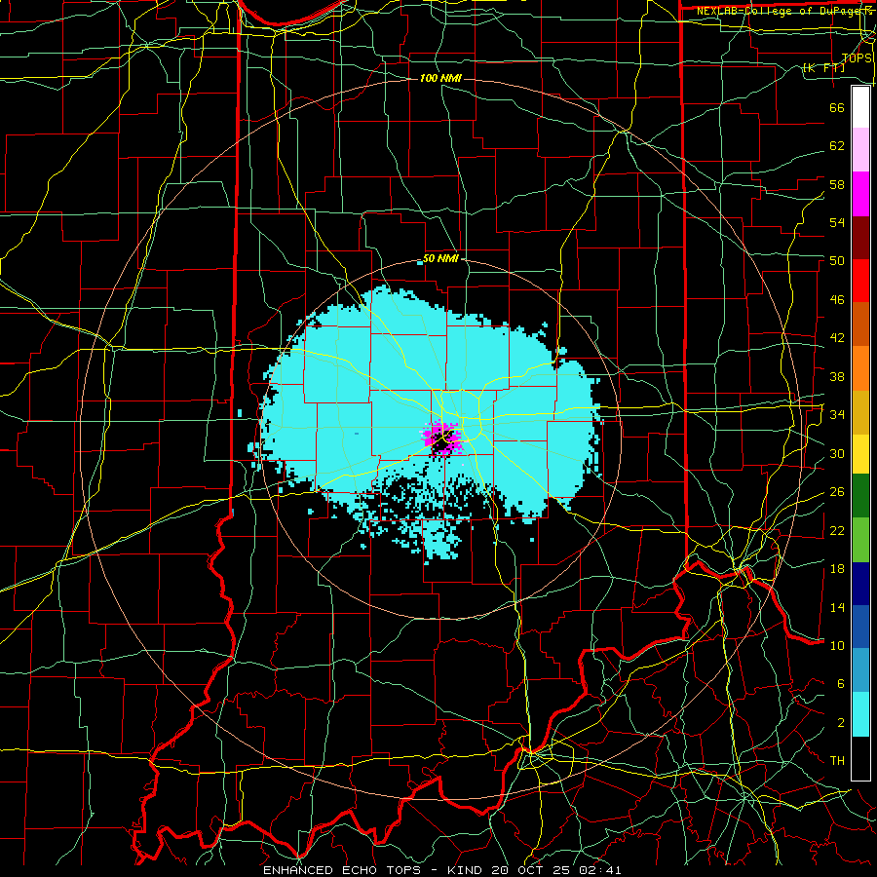Click the 'KIND' radar site identifier
Viewport: 877px width, 877px height.
pos(466,870)
